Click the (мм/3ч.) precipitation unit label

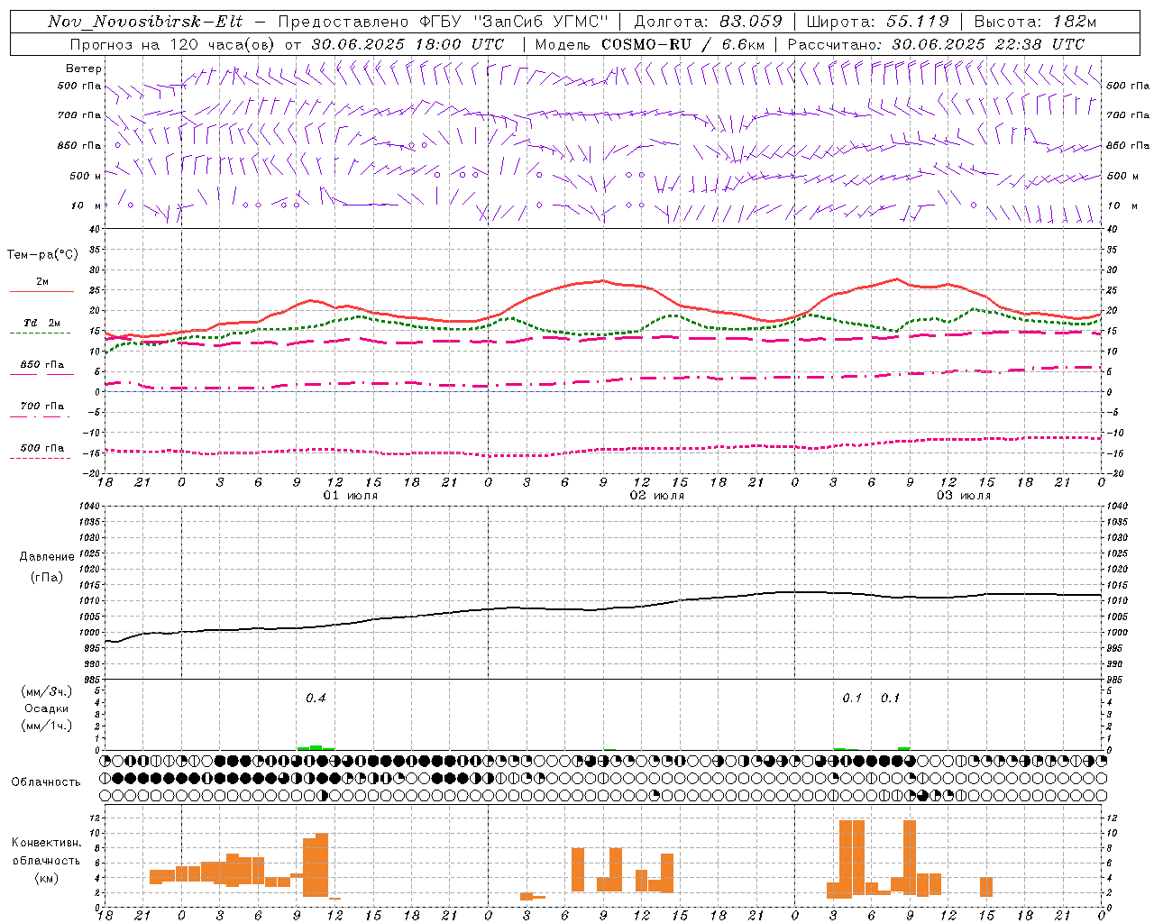pyautogui.click(x=47, y=691)
